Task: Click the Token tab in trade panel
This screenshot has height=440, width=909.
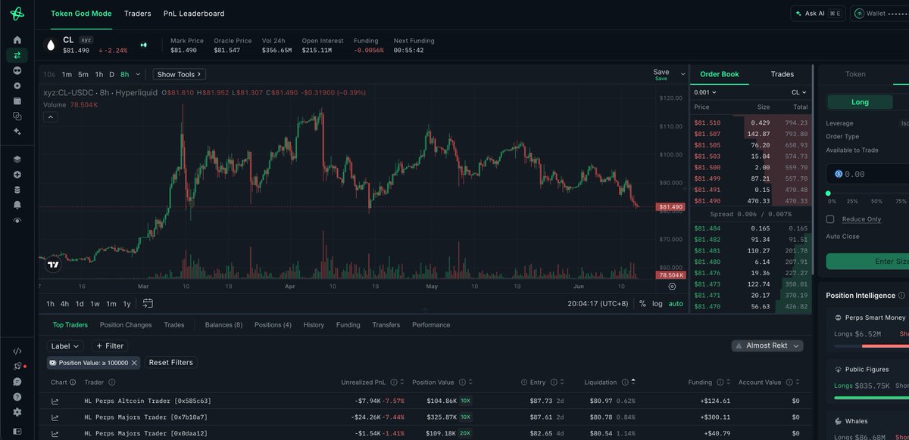Action: pyautogui.click(x=855, y=74)
